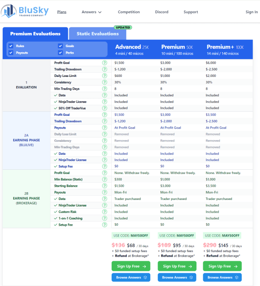The image size is (260, 286).
Task: Click Sign Up Free for Premium 50K plan
Action: tap(177, 266)
